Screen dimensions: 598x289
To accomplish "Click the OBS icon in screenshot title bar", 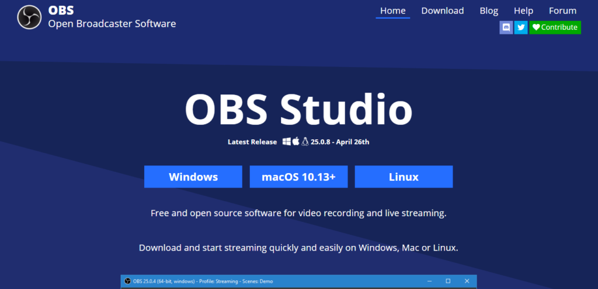I will click(127, 281).
